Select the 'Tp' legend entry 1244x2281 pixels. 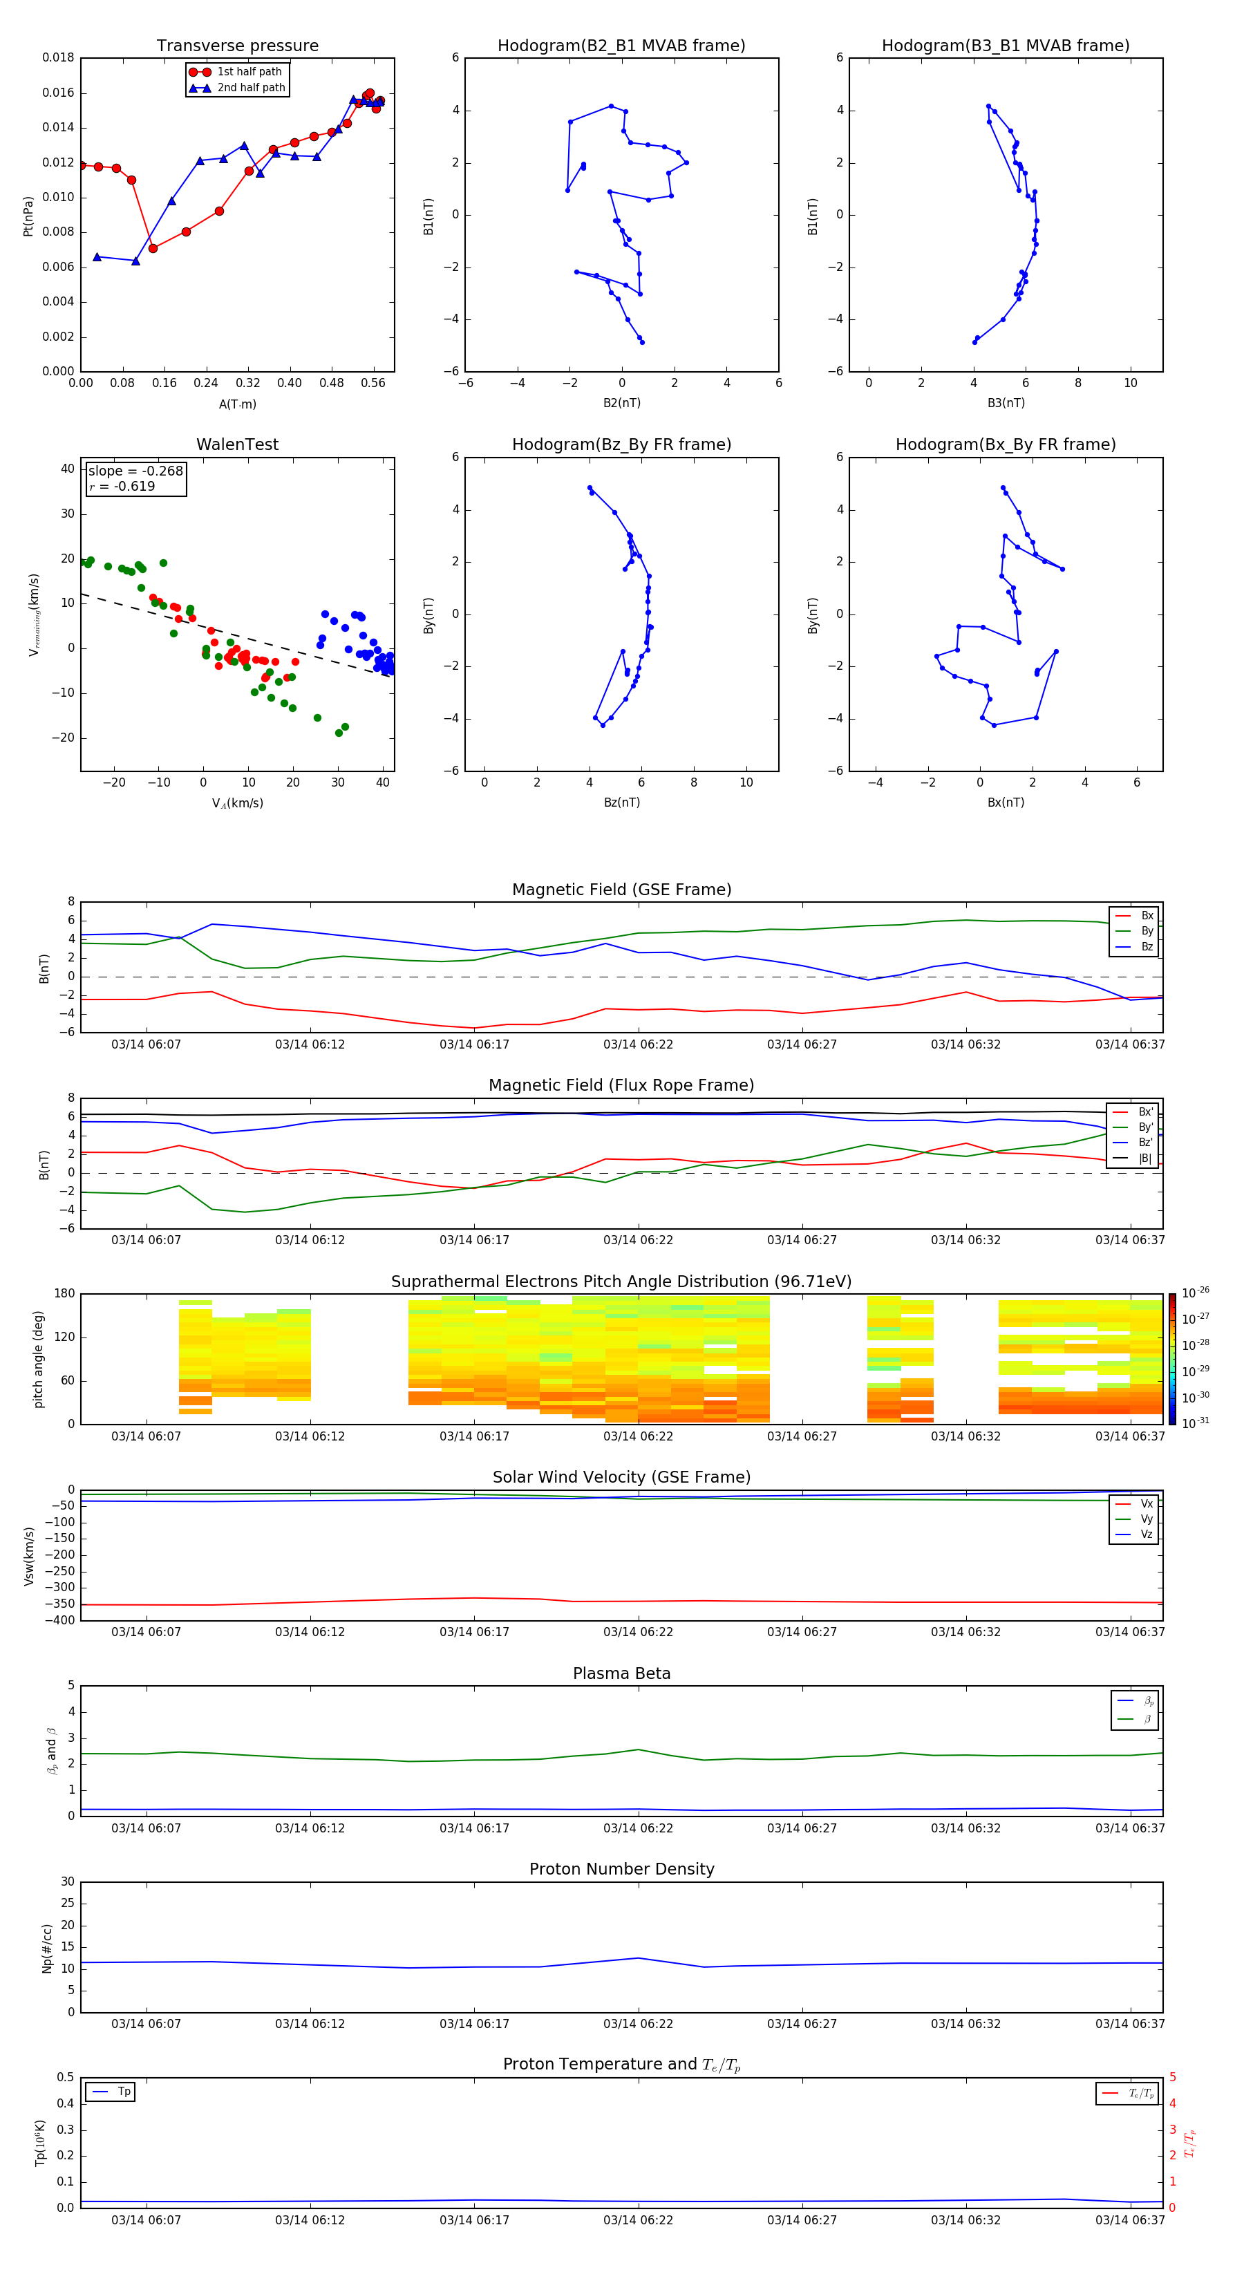(111, 2092)
